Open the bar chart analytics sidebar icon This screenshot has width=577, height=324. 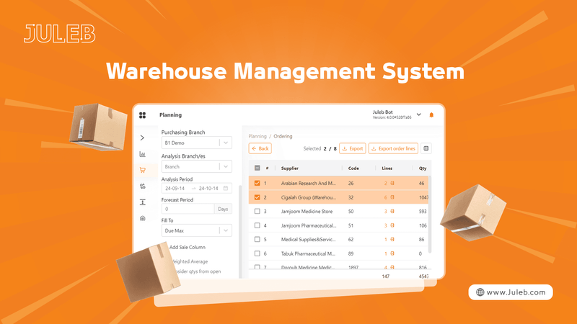[142, 154]
